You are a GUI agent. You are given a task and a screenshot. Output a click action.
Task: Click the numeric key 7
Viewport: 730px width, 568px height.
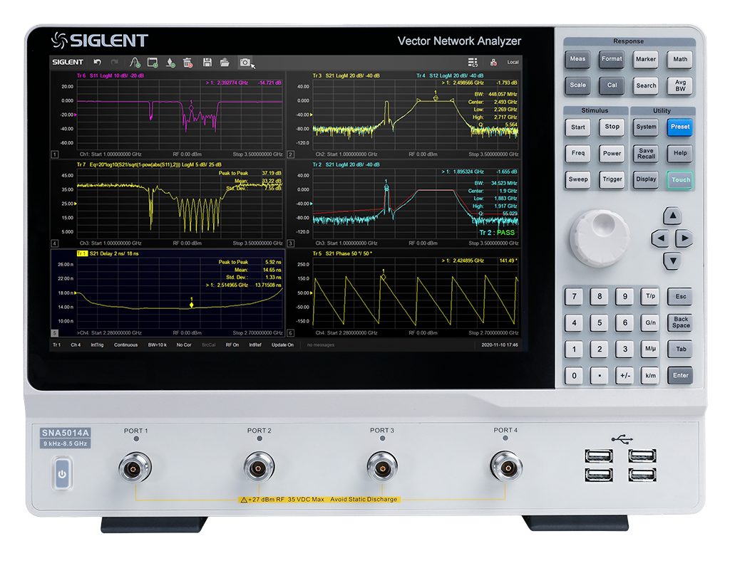tap(574, 296)
